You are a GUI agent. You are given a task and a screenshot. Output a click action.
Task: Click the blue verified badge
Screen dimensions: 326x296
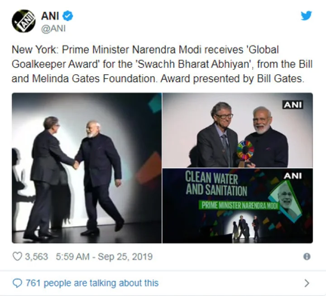click(68, 16)
